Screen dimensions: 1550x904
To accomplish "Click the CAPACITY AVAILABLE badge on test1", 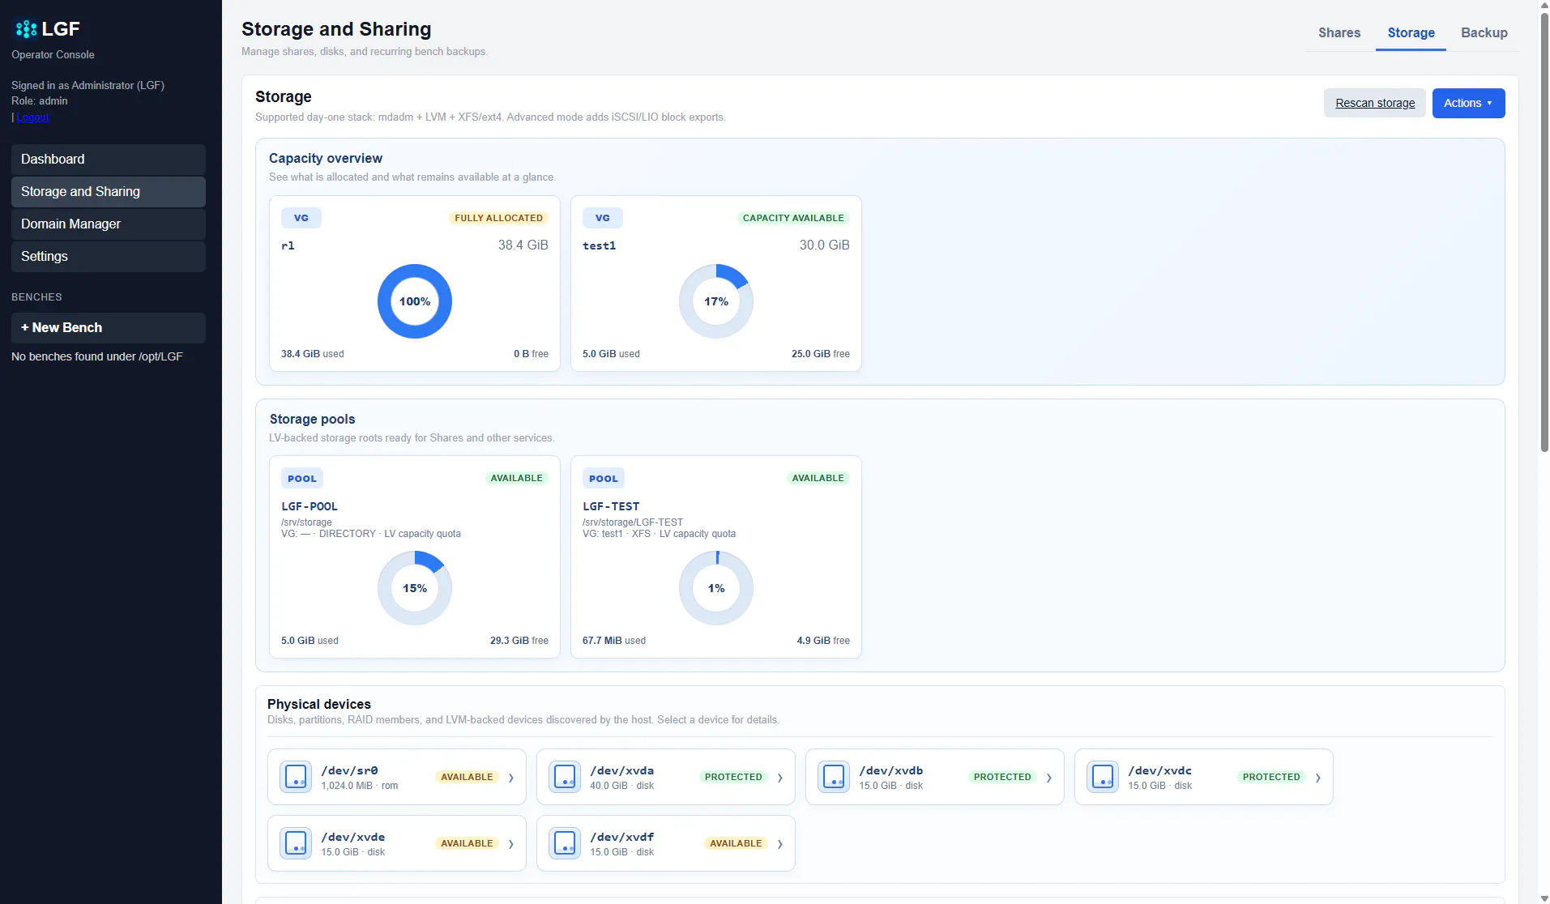I will (793, 218).
